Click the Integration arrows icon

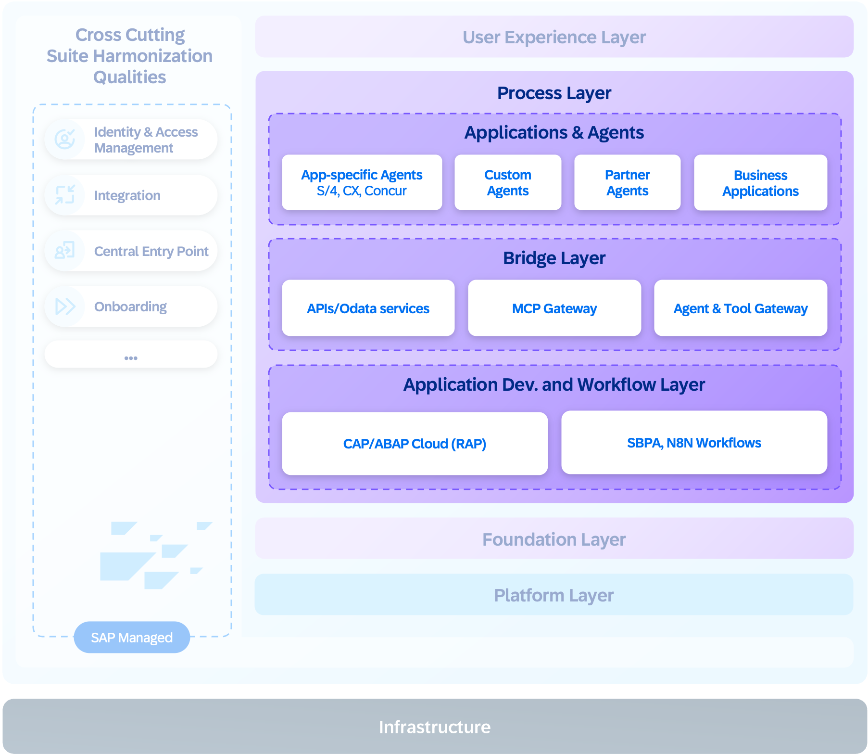(65, 195)
